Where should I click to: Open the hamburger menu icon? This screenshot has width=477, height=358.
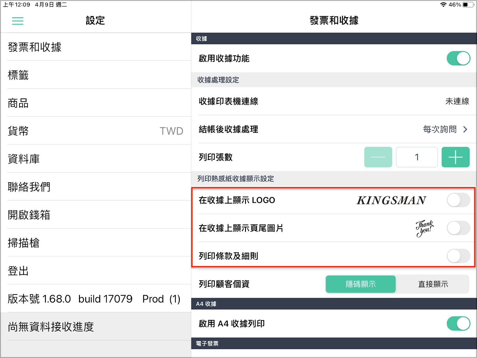(18, 21)
